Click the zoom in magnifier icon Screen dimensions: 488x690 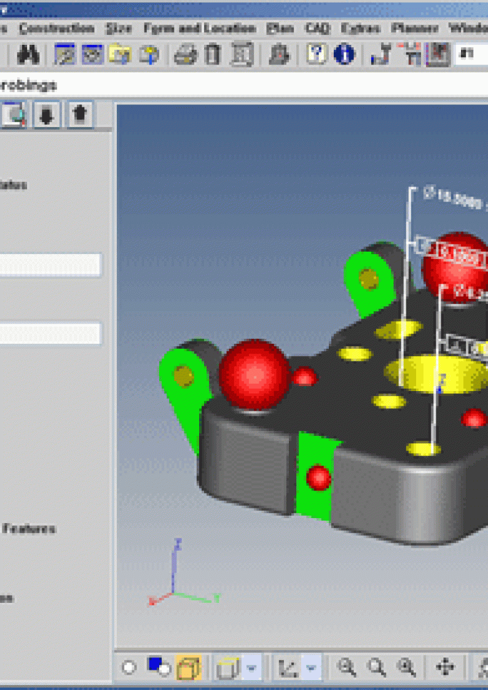pos(347,667)
